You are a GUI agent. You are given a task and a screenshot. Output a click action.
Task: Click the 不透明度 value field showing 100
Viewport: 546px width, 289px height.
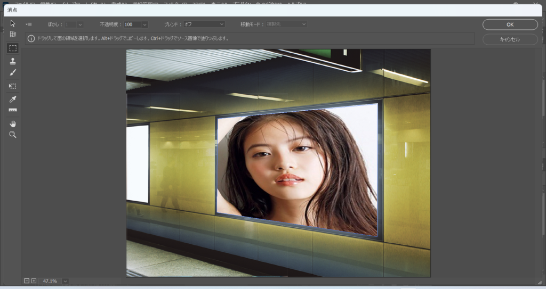(132, 24)
